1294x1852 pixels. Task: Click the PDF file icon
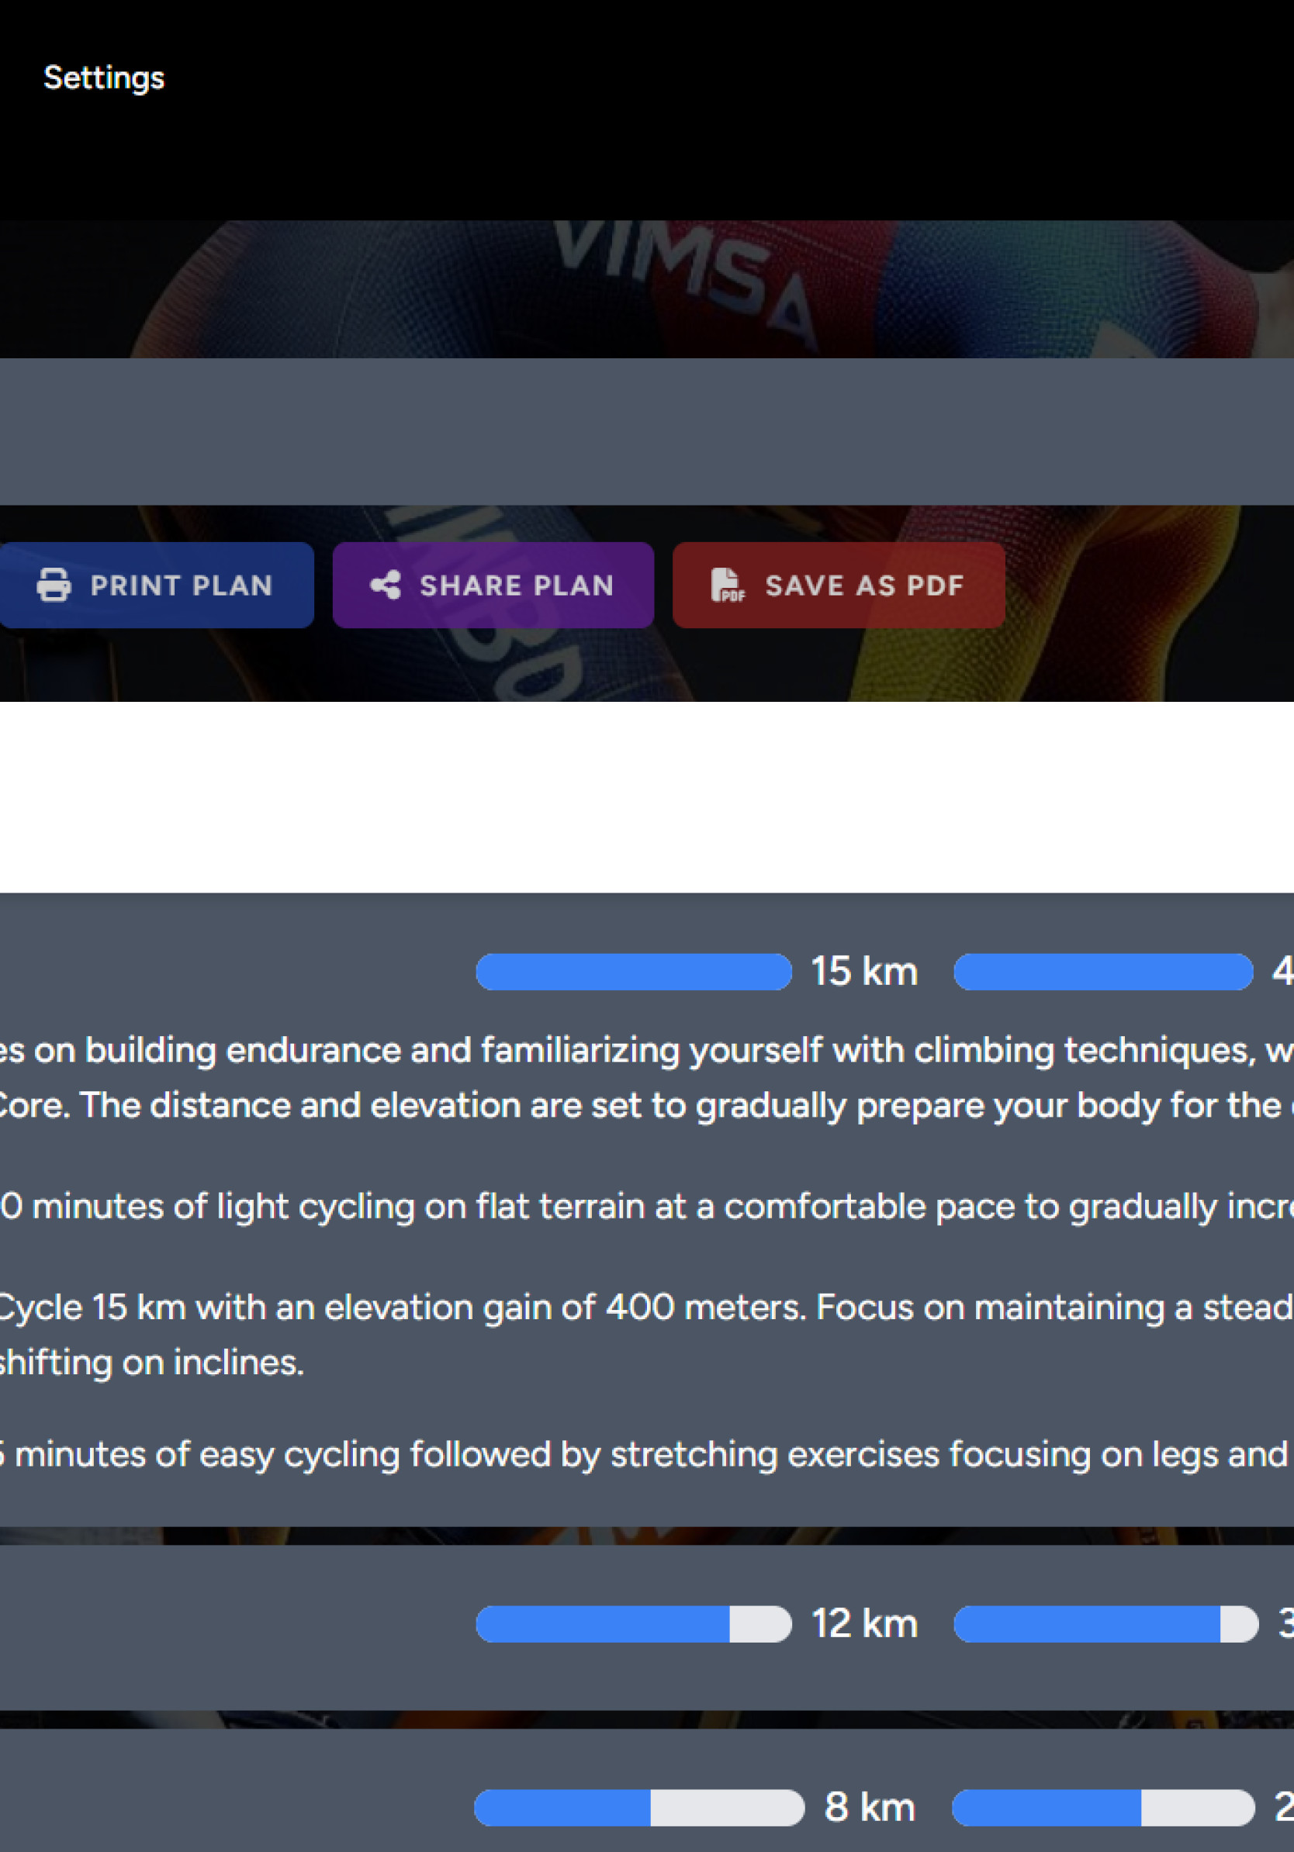(x=727, y=585)
